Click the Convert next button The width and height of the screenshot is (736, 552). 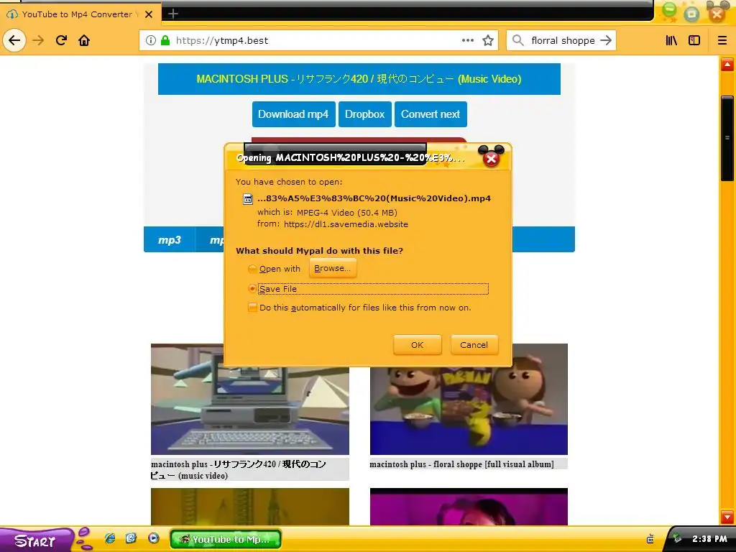431,114
